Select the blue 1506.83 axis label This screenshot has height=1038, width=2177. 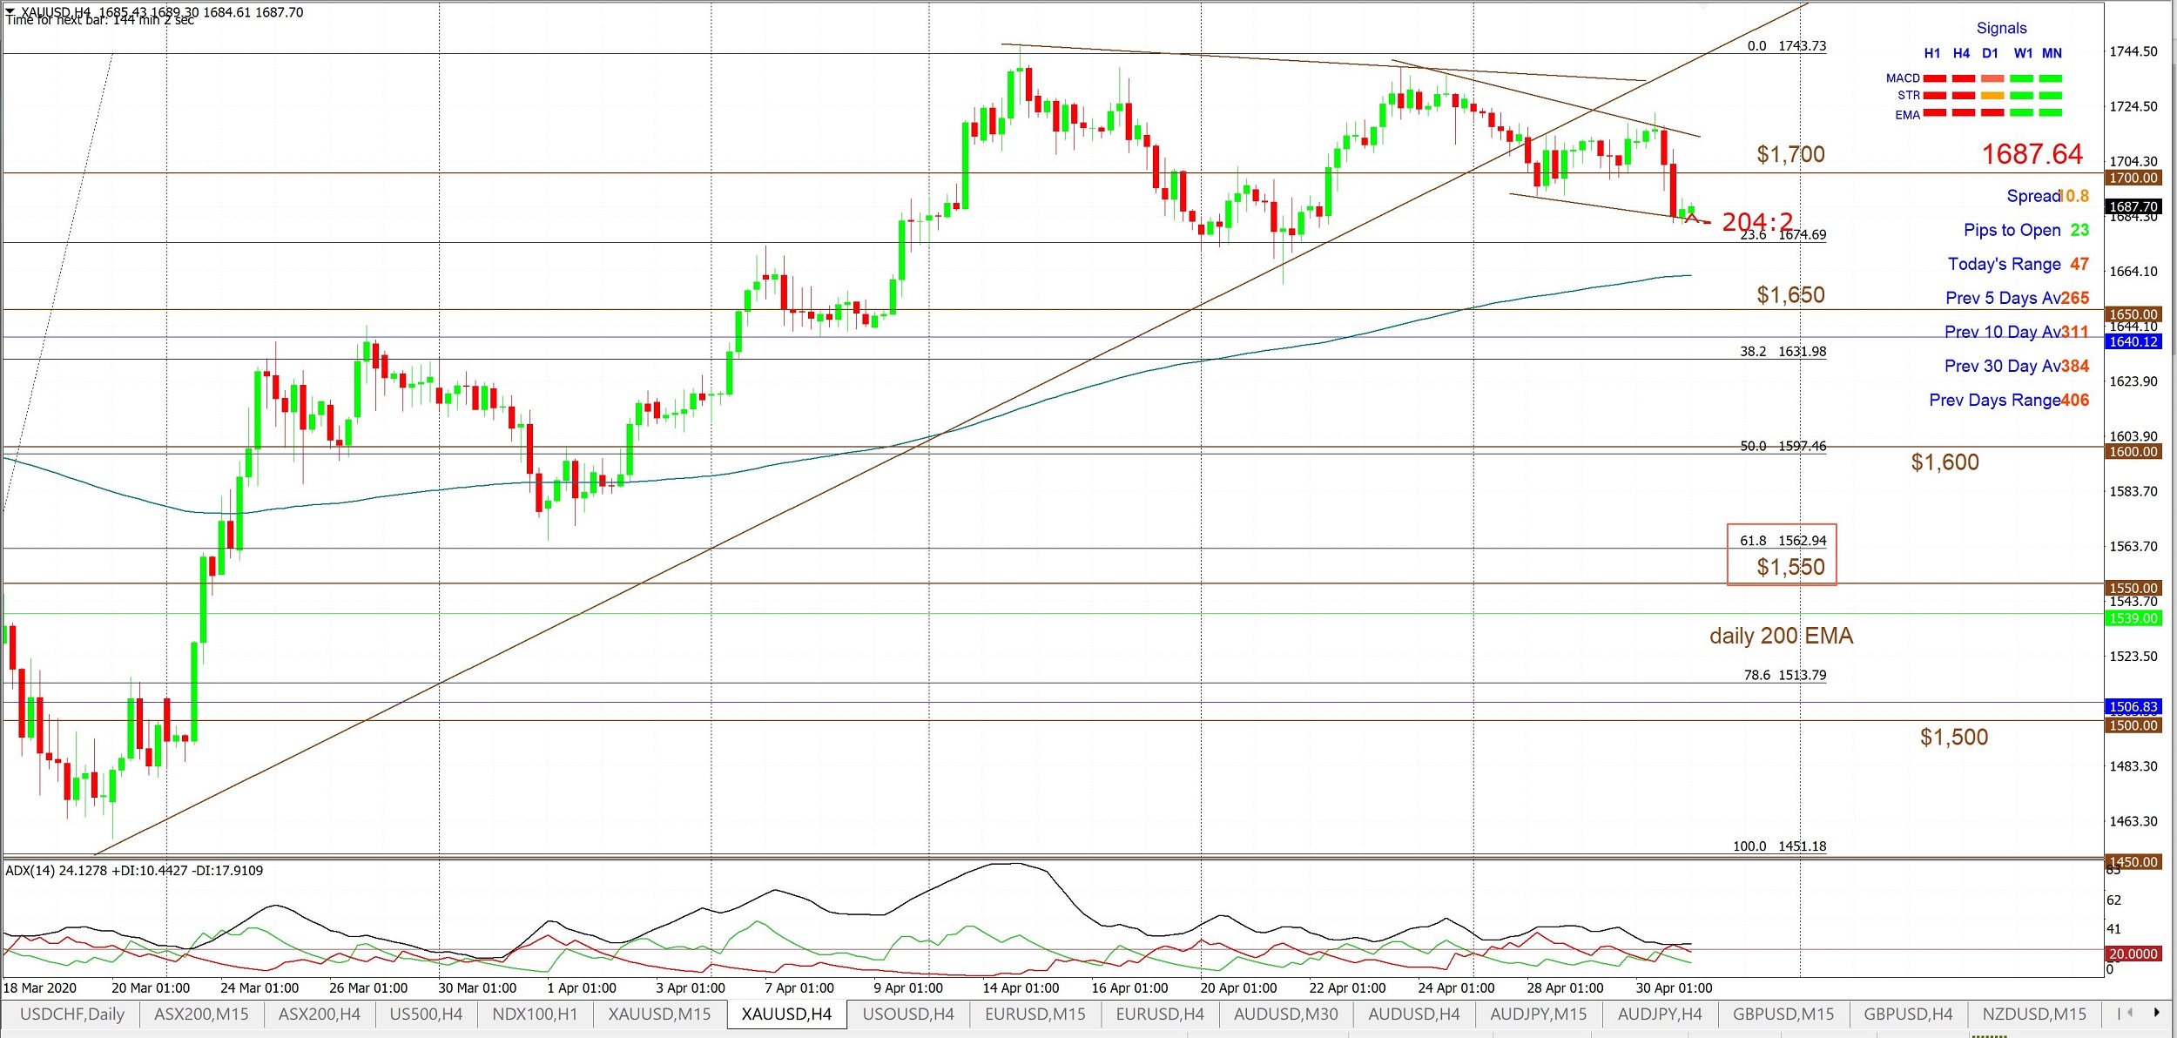click(2133, 706)
